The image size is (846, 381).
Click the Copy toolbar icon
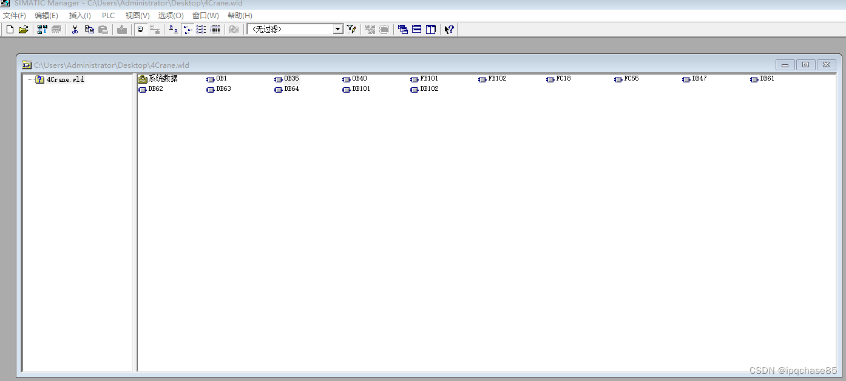point(89,29)
